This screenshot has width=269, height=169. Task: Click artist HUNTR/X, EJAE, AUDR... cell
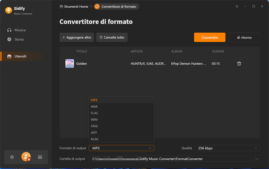(x=148, y=63)
